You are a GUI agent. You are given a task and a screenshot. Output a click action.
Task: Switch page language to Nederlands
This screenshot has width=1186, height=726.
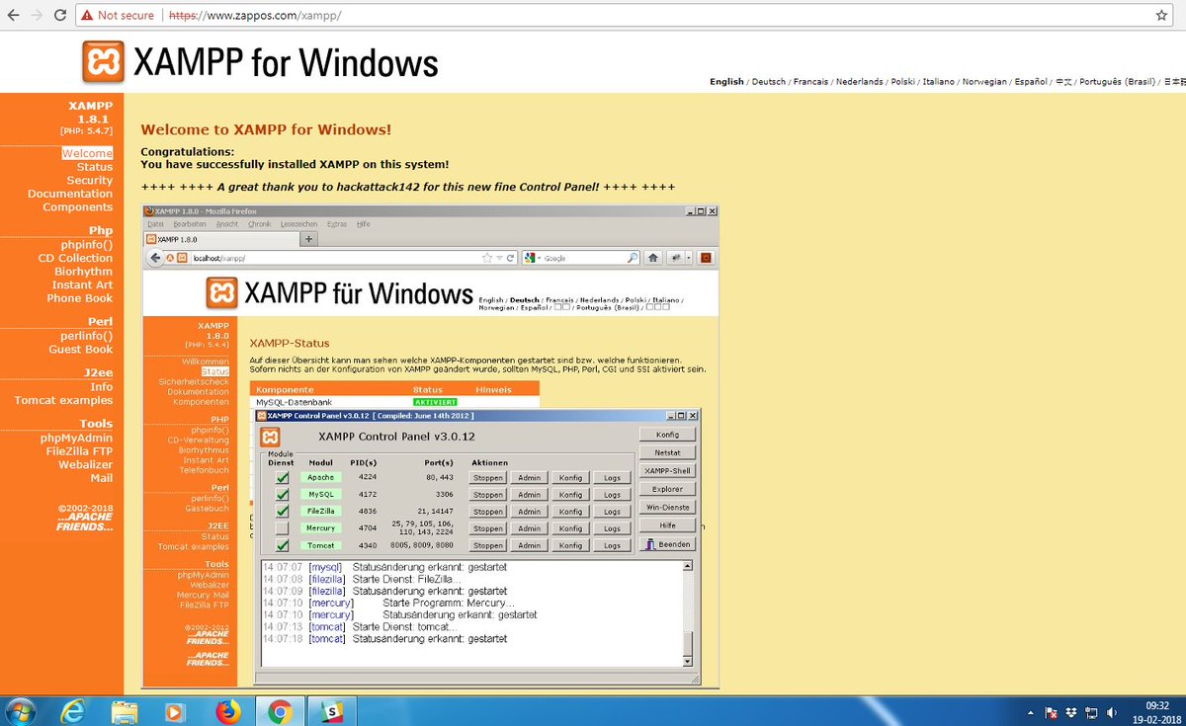click(859, 82)
